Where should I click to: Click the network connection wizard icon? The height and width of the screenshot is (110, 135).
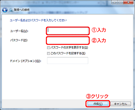click(11, 10)
